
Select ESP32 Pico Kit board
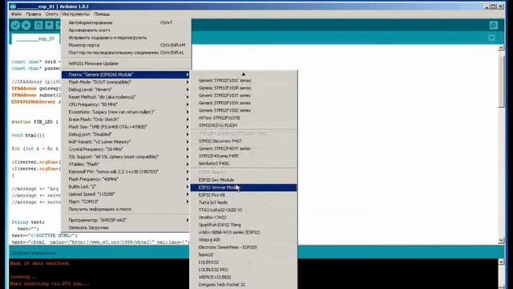click(244, 195)
